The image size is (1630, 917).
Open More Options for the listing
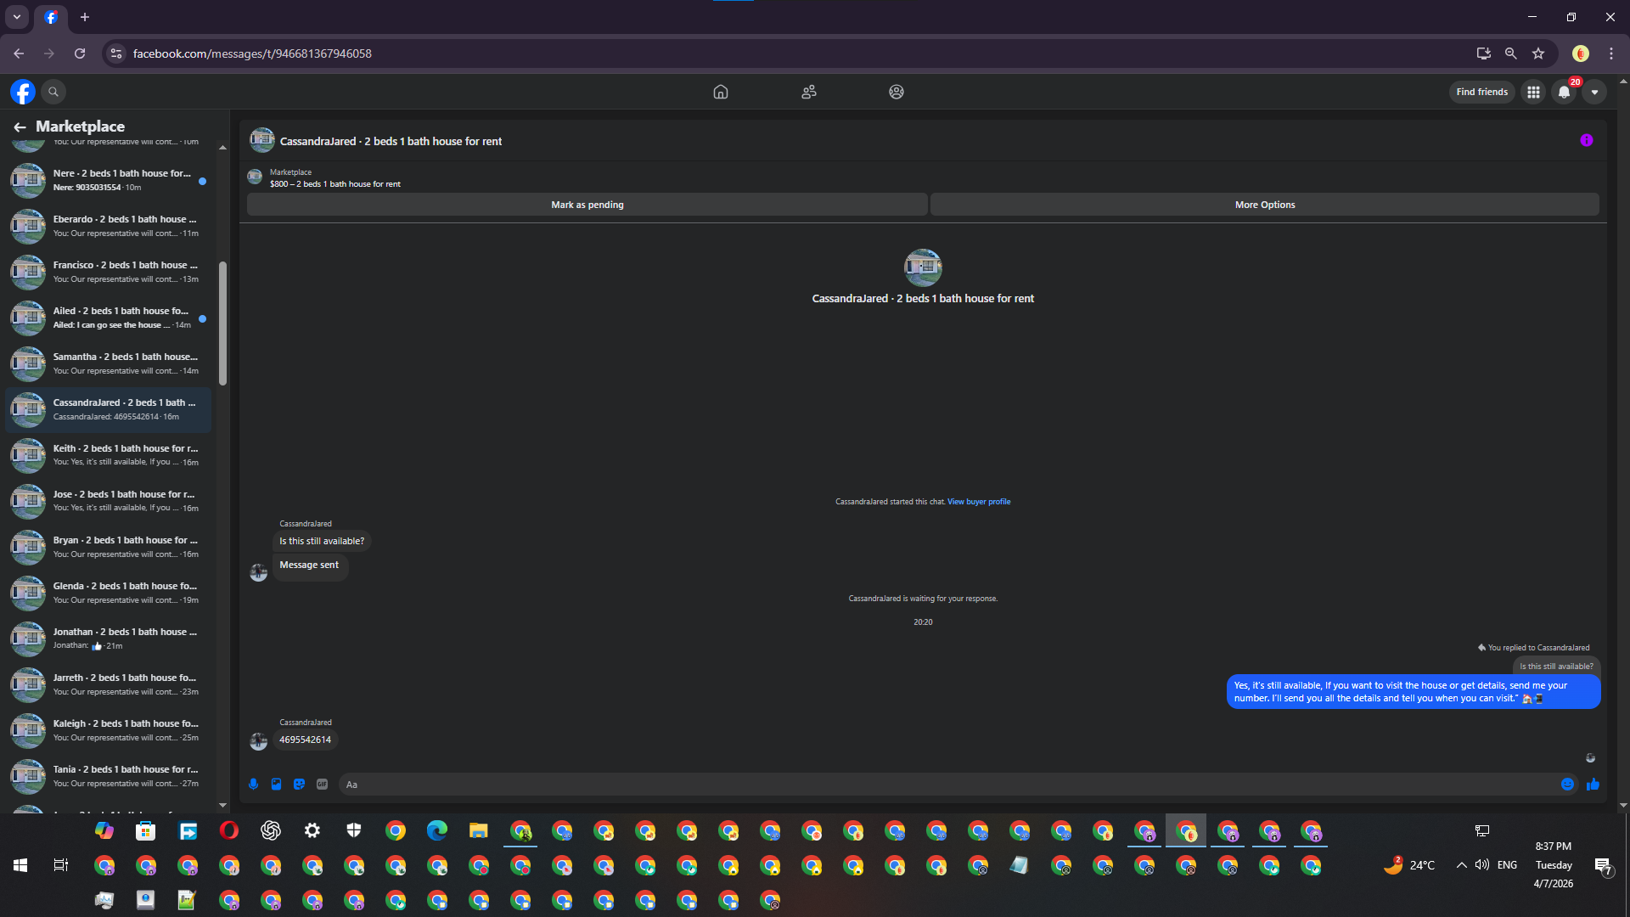tap(1265, 205)
